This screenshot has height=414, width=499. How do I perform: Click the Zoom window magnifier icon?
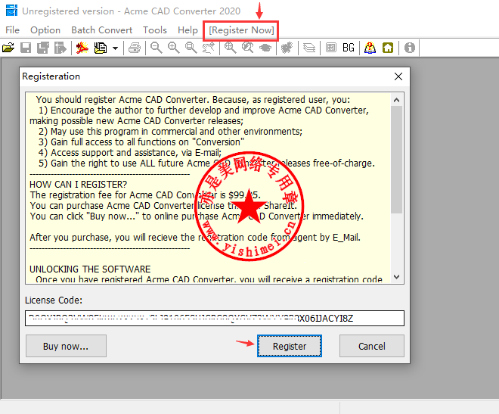pyautogui.click(x=191, y=48)
